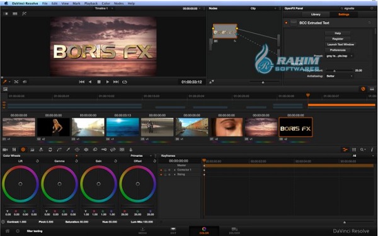This screenshot has height=236, width=378.
Task: Jump to the first frame
Action: [x=82, y=82]
